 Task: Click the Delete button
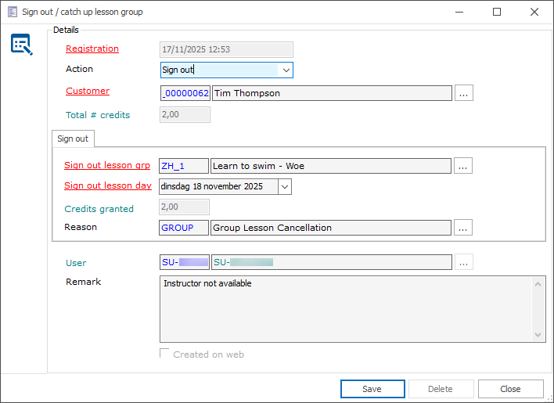click(x=441, y=389)
